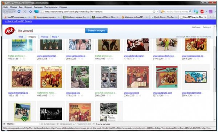The height and width of the screenshot is (132, 218).
Task: Open the Файл menu
Action: click(6, 7)
